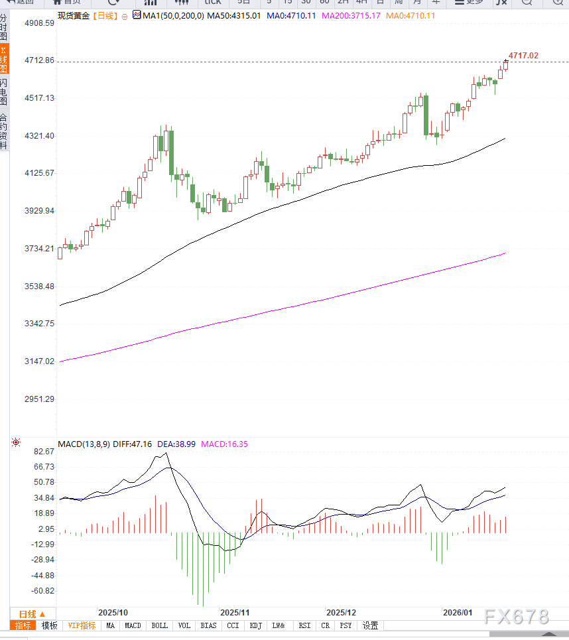Select the BOLL indicator button

pyautogui.click(x=160, y=625)
